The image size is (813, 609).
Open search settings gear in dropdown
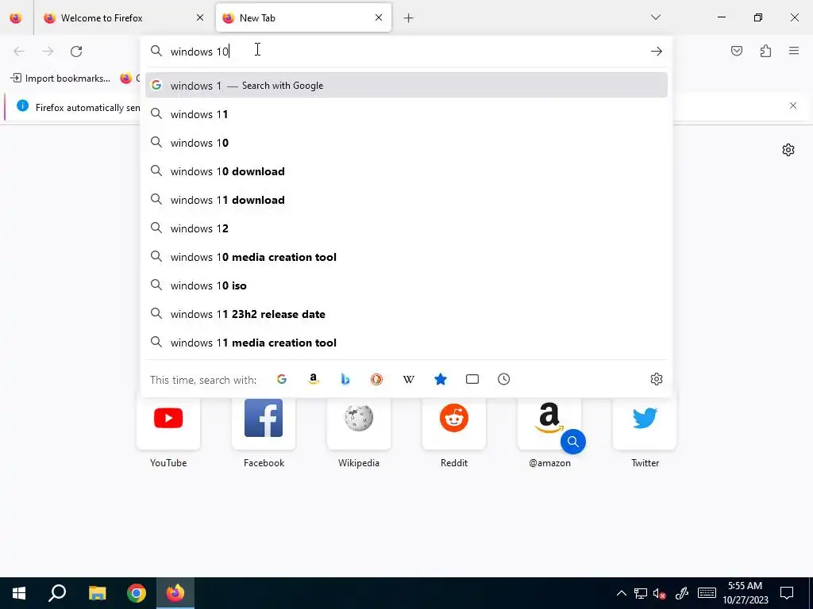tap(657, 379)
